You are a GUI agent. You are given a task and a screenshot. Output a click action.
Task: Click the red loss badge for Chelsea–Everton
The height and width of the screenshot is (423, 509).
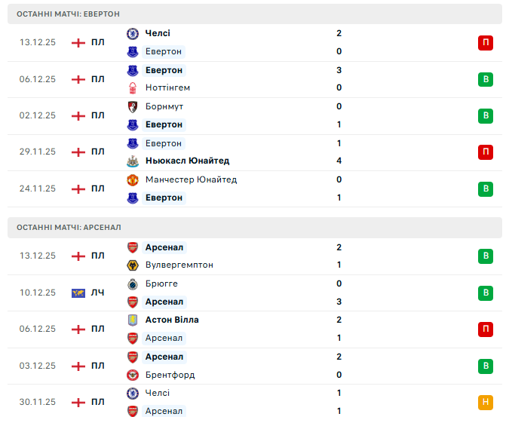[485, 43]
